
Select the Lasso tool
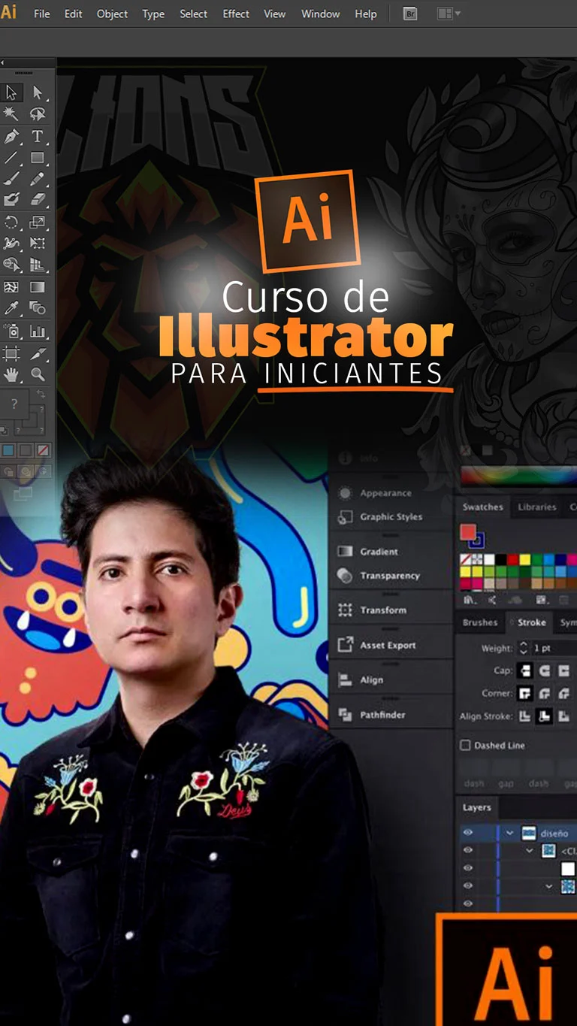pos(38,114)
